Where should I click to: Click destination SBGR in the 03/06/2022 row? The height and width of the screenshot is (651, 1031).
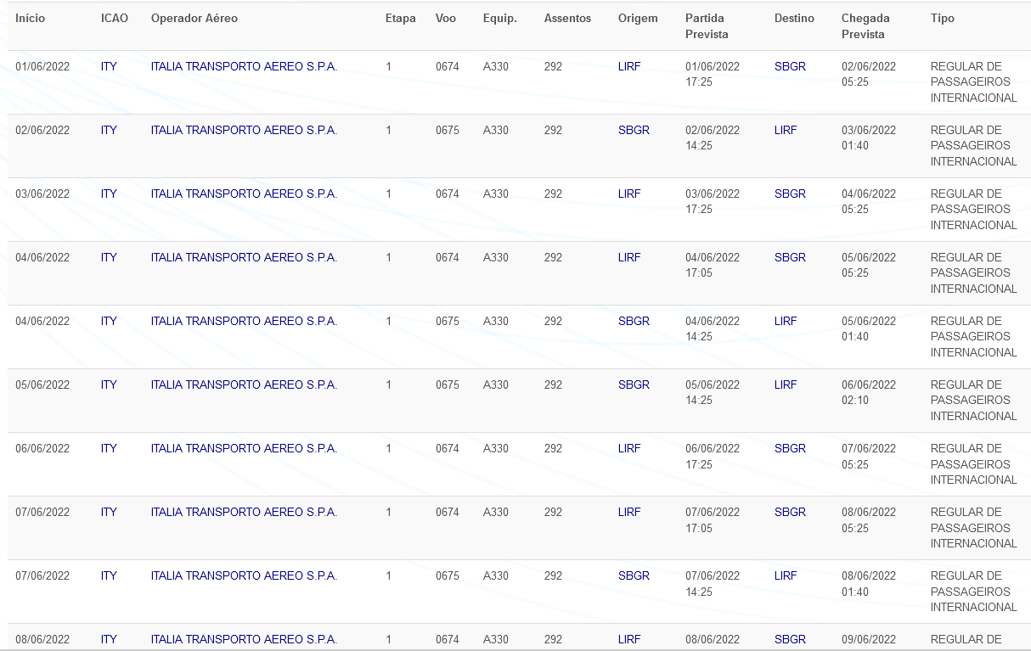(x=790, y=194)
